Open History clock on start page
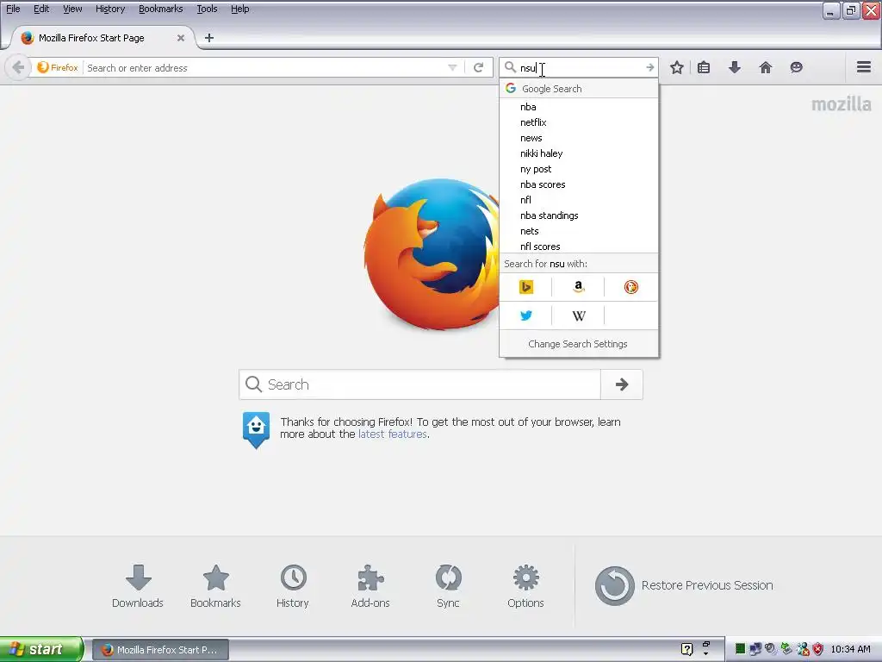The image size is (882, 662). [x=293, y=586]
